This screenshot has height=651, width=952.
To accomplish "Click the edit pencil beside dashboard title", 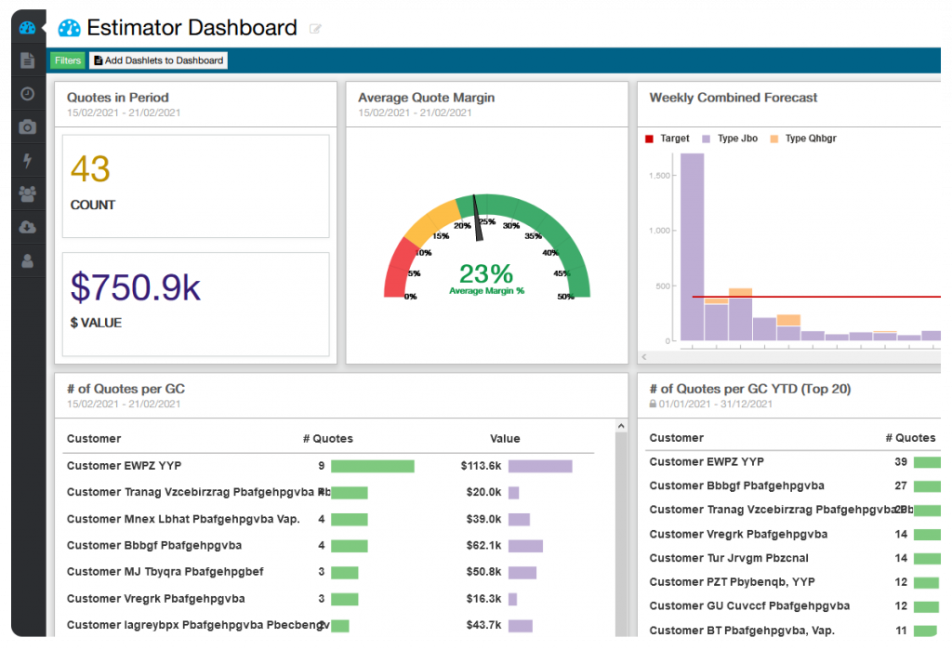I will point(315,29).
